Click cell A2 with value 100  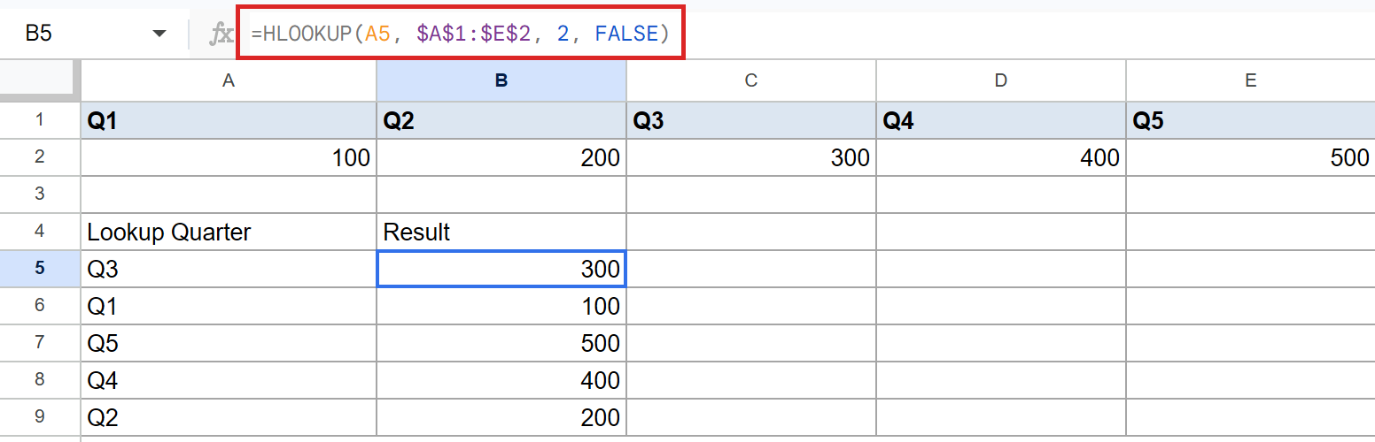click(229, 157)
